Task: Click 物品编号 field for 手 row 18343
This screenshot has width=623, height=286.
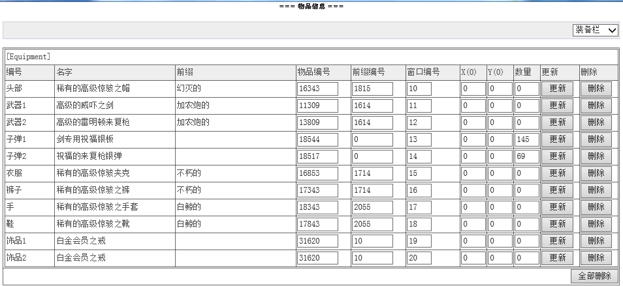Action: click(317, 207)
